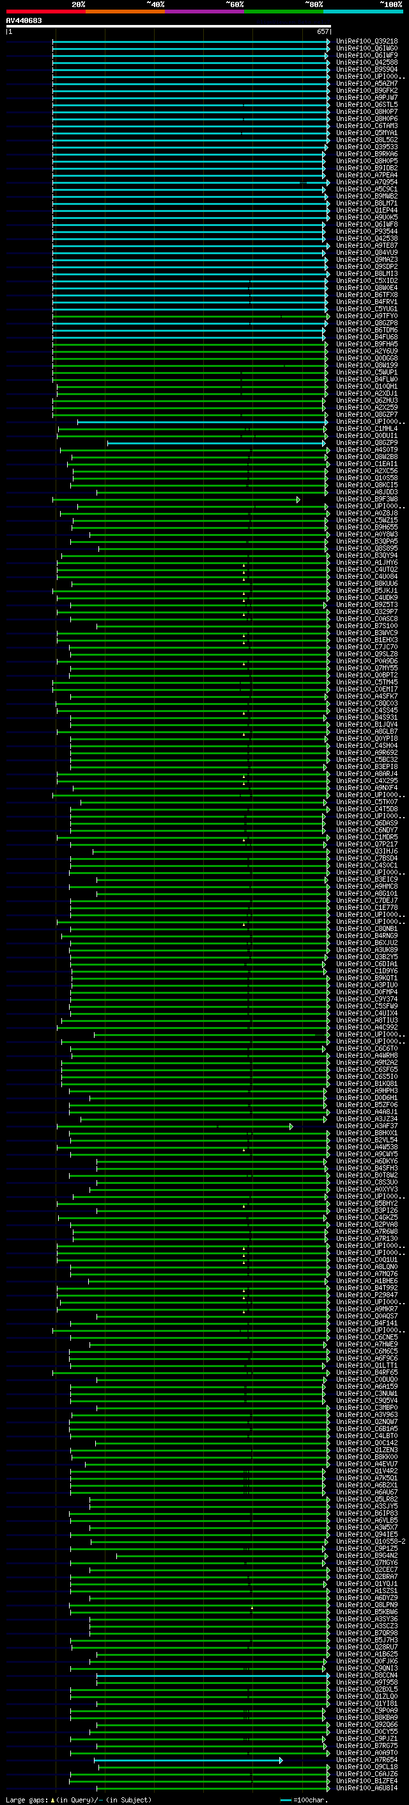Click the cyan ~100% identity legend bar

(364, 12)
